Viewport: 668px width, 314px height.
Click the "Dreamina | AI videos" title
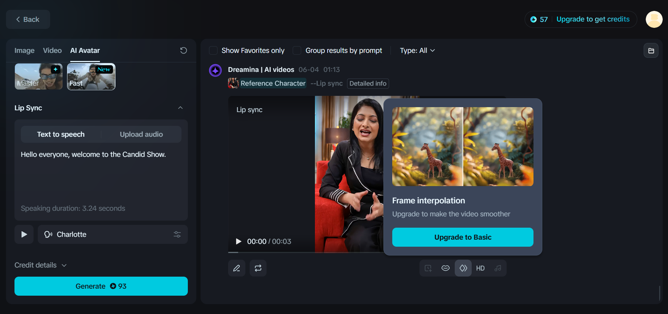coord(261,69)
